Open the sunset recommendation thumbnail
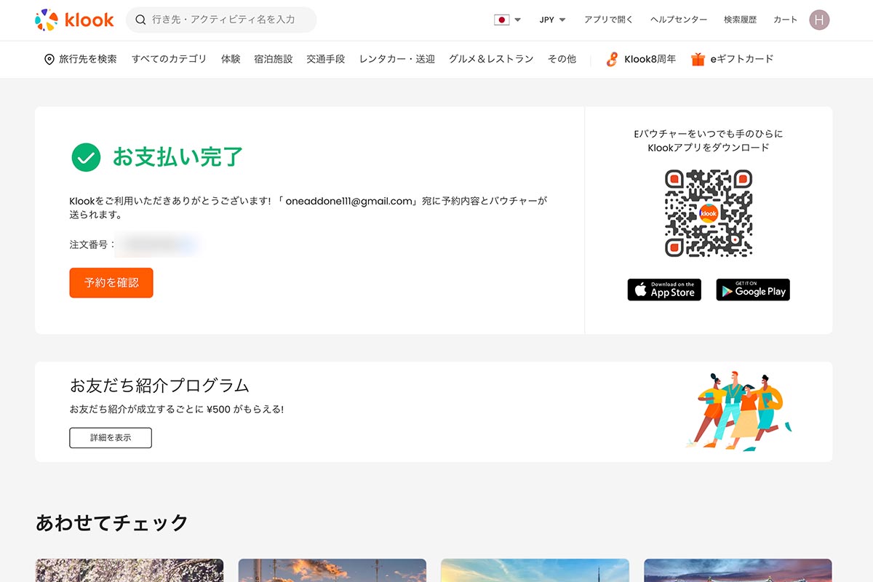This screenshot has width=873, height=582. pos(332,570)
